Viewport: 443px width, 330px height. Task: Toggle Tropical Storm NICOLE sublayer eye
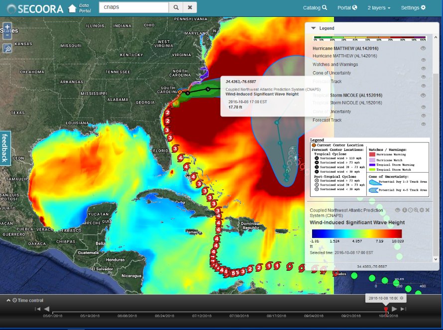[423, 107]
